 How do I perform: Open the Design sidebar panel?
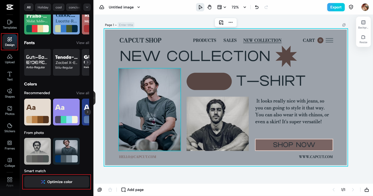pyautogui.click(x=10, y=42)
